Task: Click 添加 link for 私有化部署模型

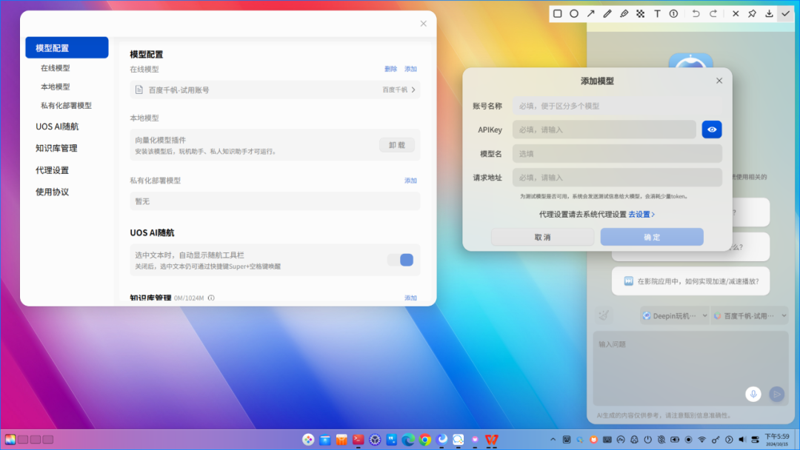Action: 410,181
